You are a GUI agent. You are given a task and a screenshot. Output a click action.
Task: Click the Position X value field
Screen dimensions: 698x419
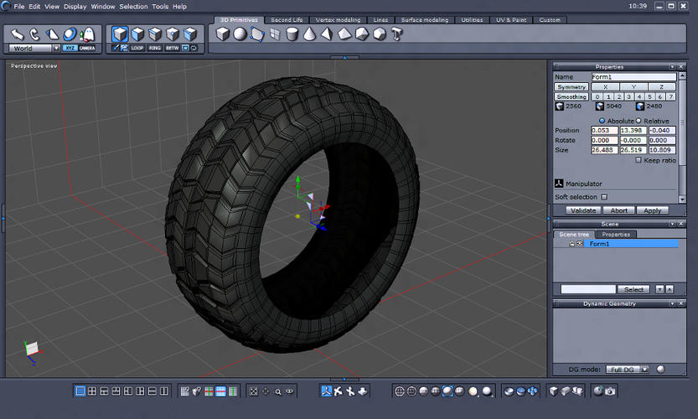(x=604, y=131)
